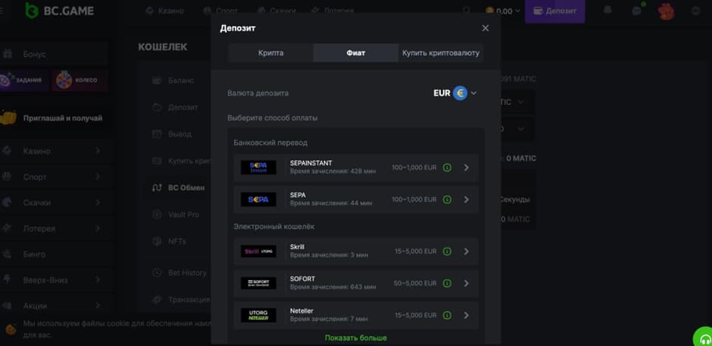The width and height of the screenshot is (712, 346).
Task: Click the SOFORT payment logo
Action: 258,283
